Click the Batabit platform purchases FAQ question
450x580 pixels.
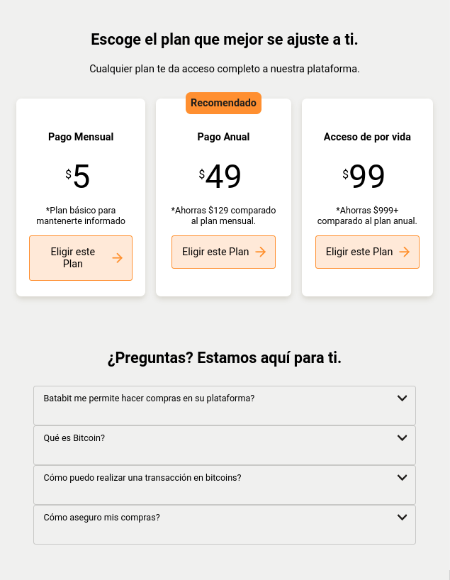[x=149, y=398]
